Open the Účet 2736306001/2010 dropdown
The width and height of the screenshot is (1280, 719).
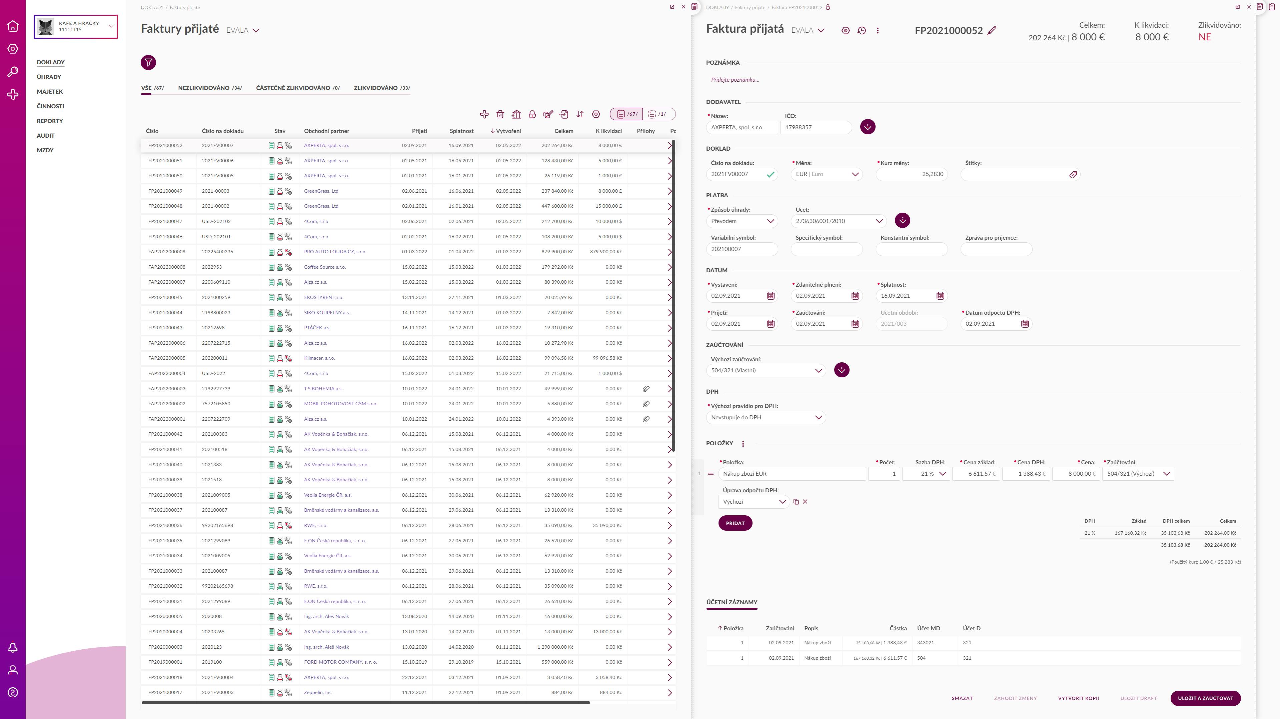(x=839, y=221)
